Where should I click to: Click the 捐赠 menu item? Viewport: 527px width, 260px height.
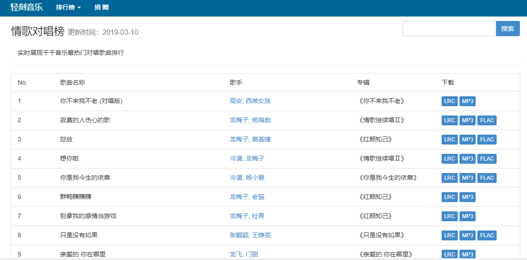[101, 8]
